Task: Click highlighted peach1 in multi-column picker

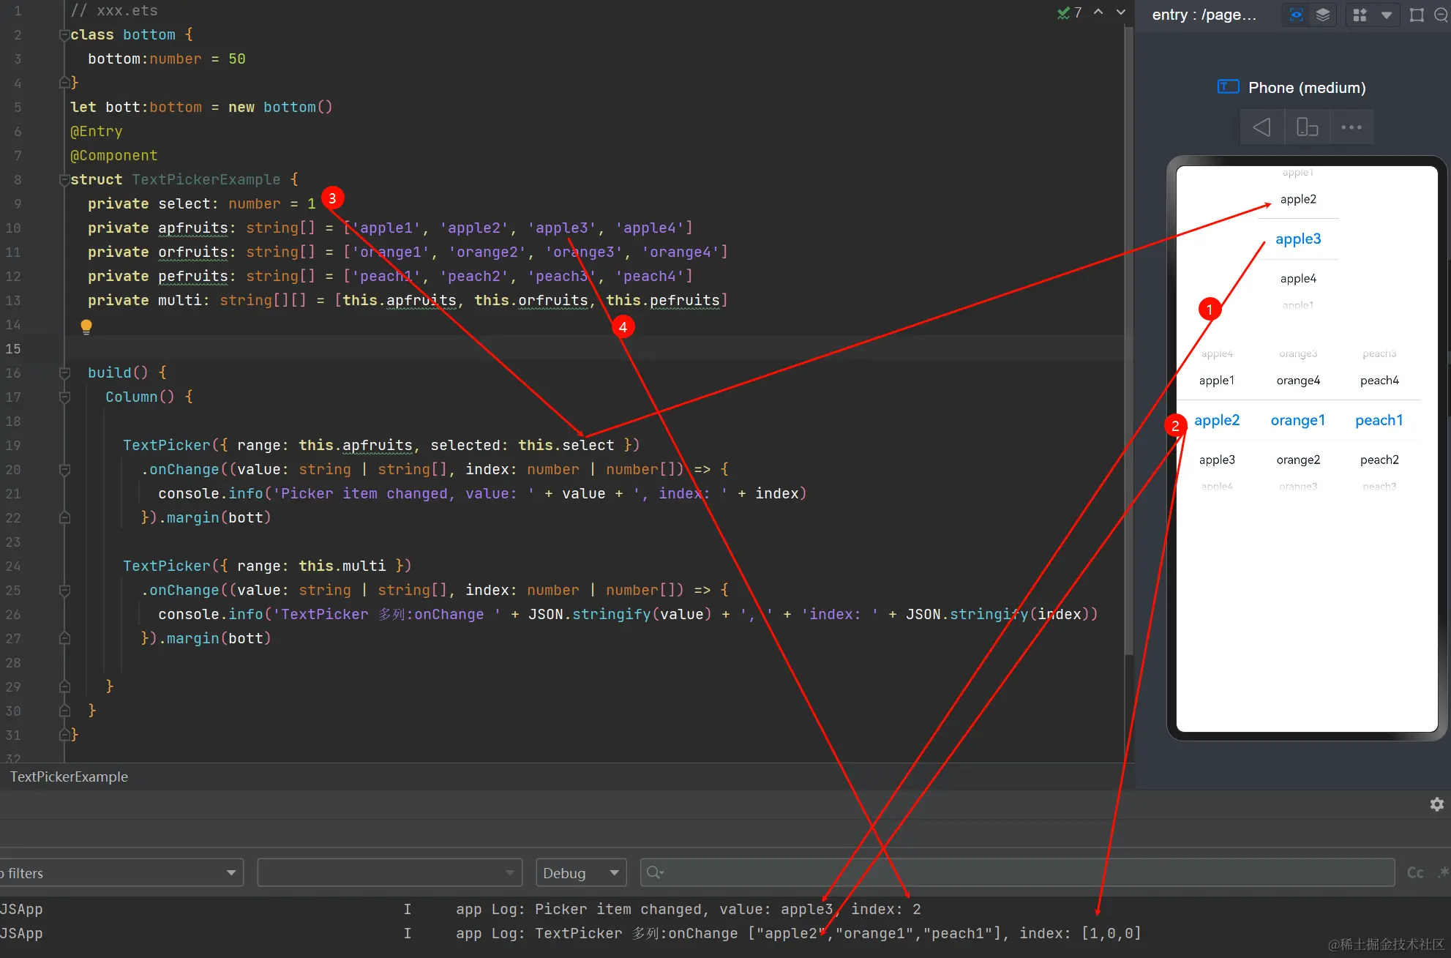Action: click(x=1379, y=420)
